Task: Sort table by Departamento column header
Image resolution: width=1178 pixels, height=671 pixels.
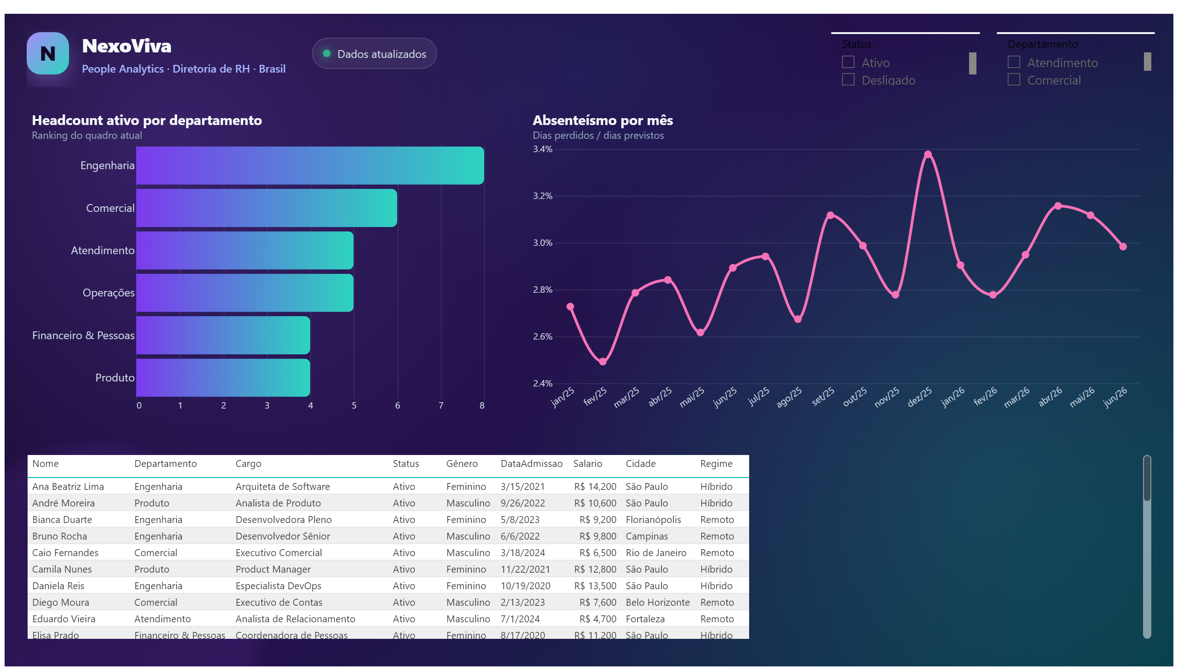Action: click(165, 464)
